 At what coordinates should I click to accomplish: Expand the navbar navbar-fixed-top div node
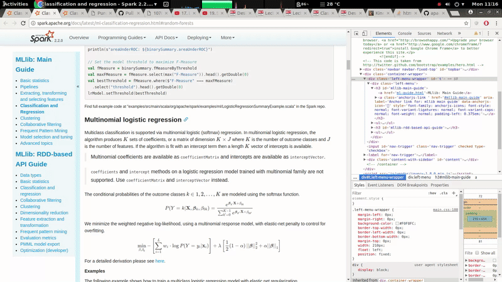361,70
